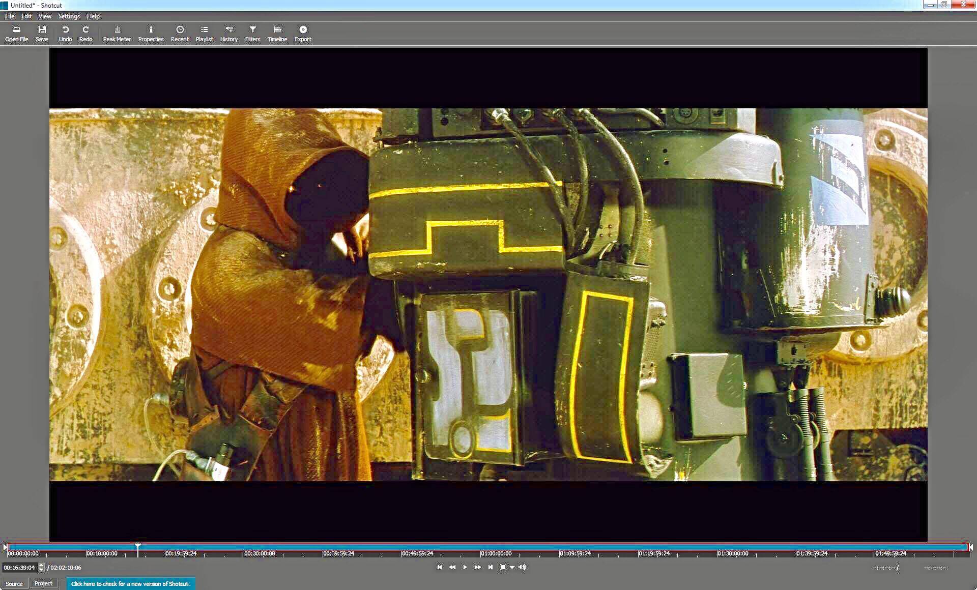
Task: Click the in-point marker at scrubber start
Action: [5, 547]
